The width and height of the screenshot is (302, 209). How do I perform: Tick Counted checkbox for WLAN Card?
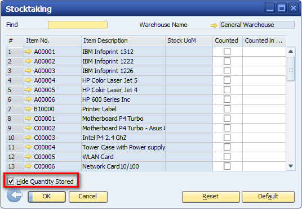pyautogui.click(x=227, y=157)
